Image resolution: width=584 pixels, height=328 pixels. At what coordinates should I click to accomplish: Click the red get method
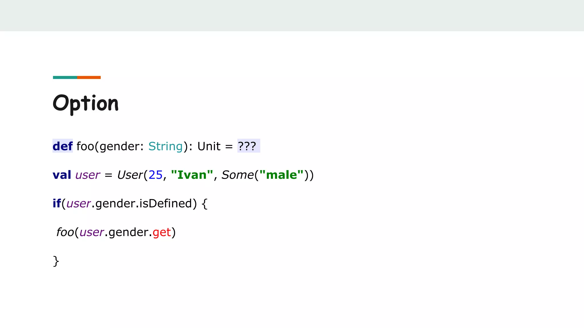coord(162,232)
